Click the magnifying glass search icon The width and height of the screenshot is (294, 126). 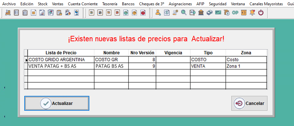[184, 13]
